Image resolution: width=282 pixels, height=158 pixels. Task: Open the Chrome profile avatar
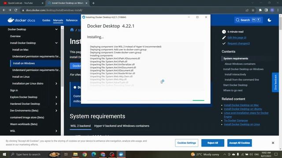[272, 10]
